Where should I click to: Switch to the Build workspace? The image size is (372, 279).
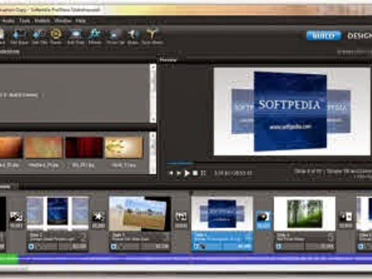coord(323,36)
